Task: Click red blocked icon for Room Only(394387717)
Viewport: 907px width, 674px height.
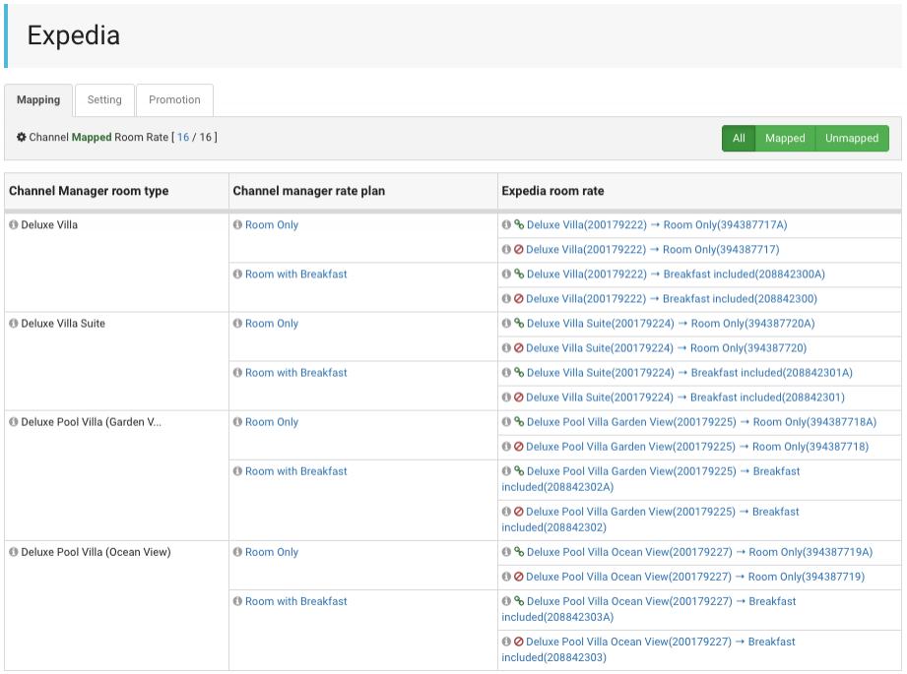Action: (x=519, y=250)
